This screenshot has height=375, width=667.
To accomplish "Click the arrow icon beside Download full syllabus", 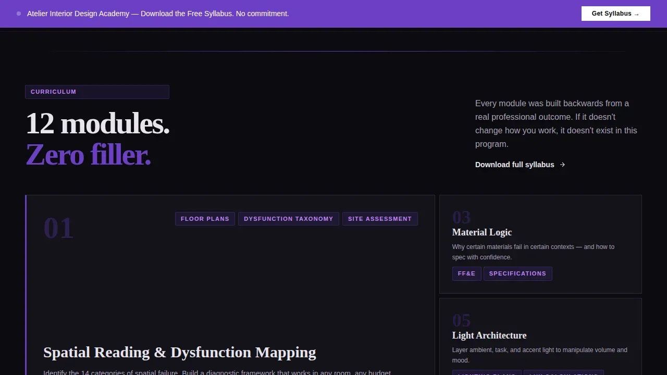I will [562, 165].
